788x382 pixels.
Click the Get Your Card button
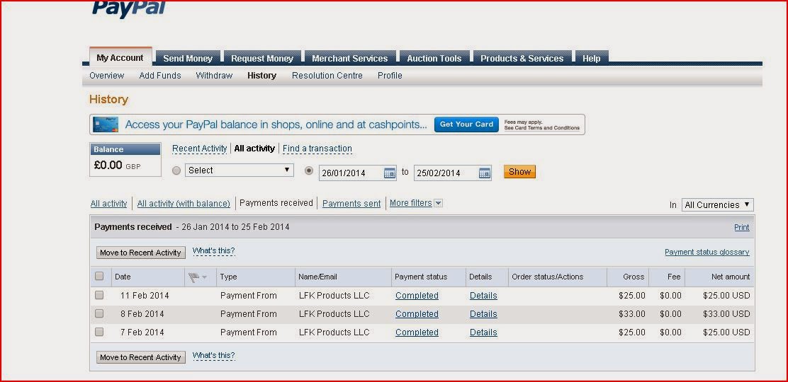tap(466, 125)
